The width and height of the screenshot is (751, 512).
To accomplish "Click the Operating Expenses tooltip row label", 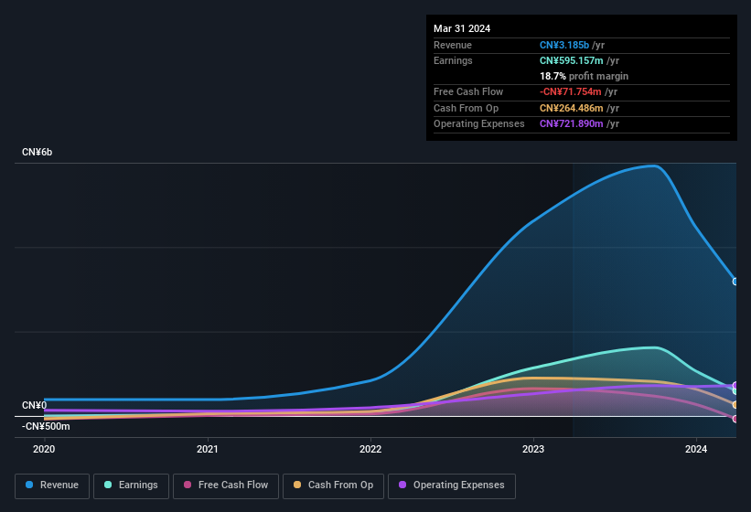I will (479, 124).
